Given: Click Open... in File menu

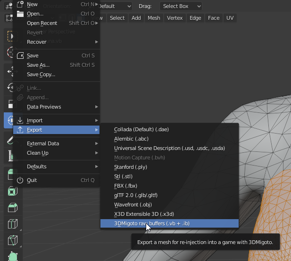Looking at the screenshot, I should coord(56,14).
